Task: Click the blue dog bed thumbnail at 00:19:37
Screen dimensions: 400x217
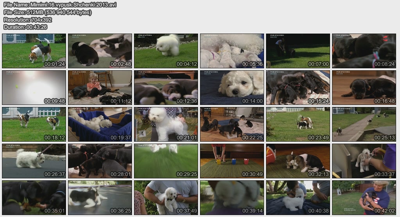Action: [100, 124]
